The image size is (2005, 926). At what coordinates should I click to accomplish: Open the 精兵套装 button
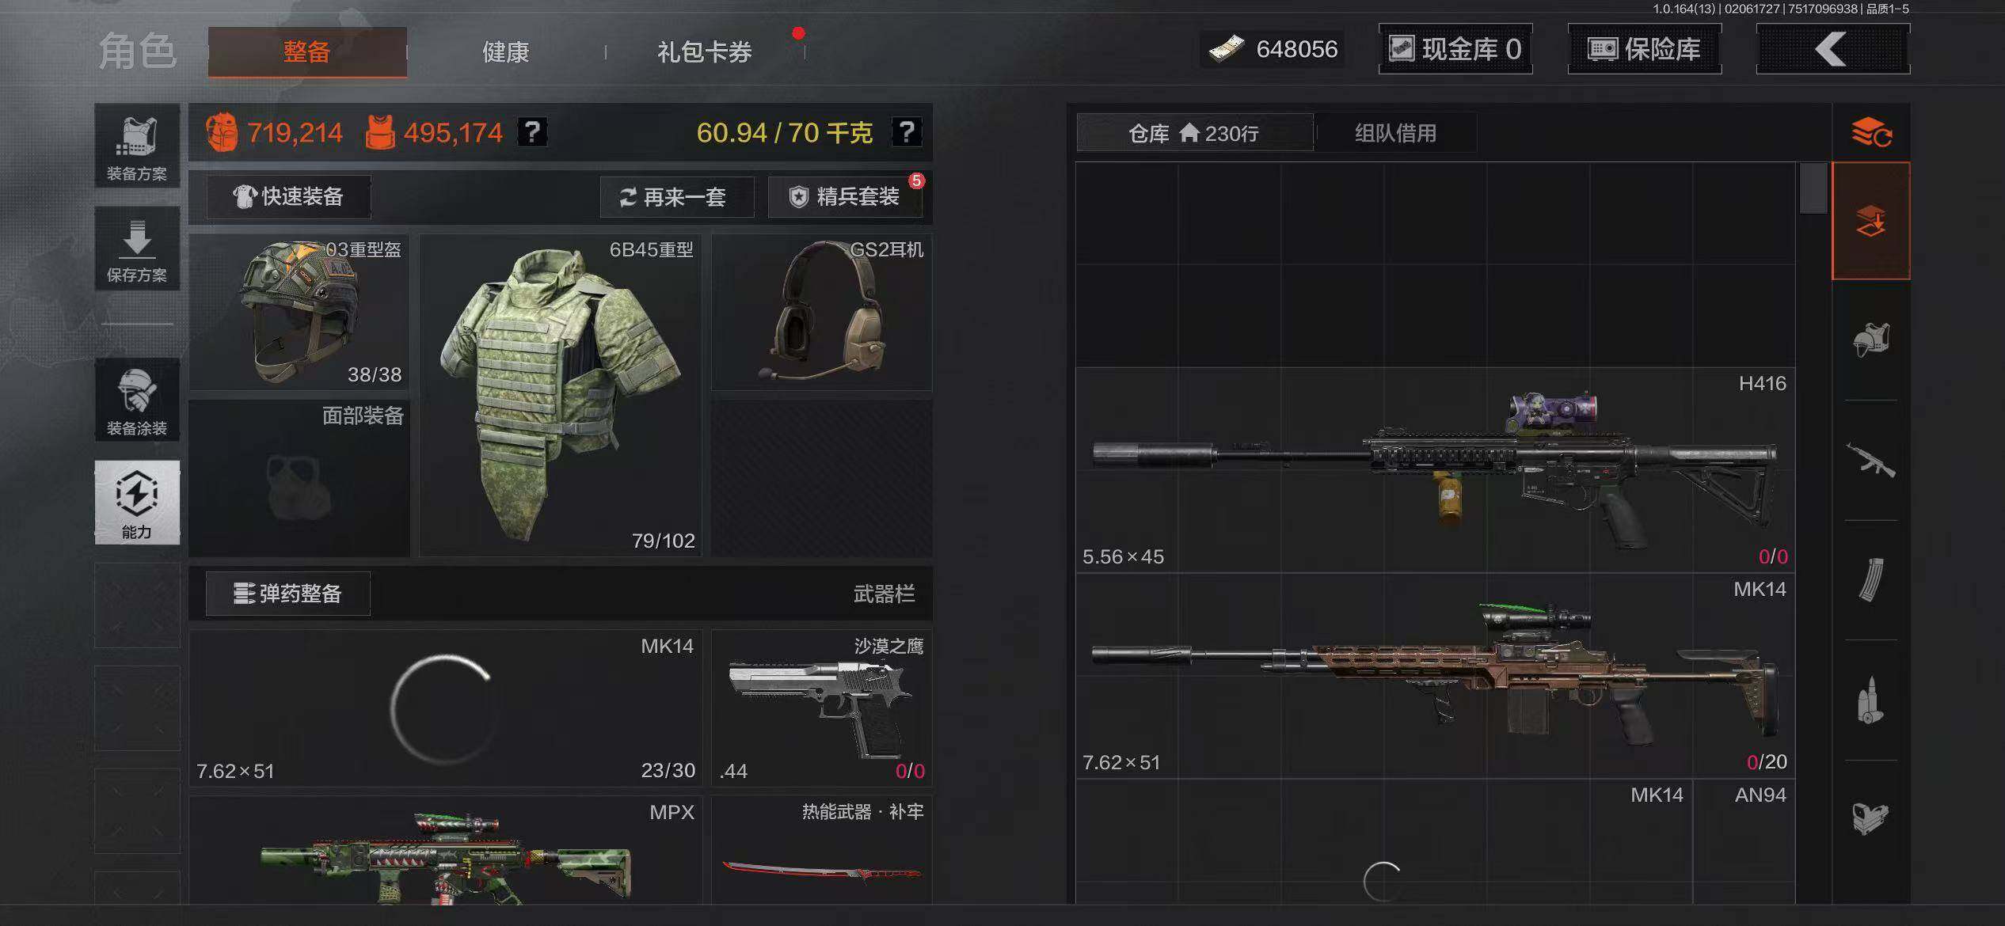tap(845, 196)
